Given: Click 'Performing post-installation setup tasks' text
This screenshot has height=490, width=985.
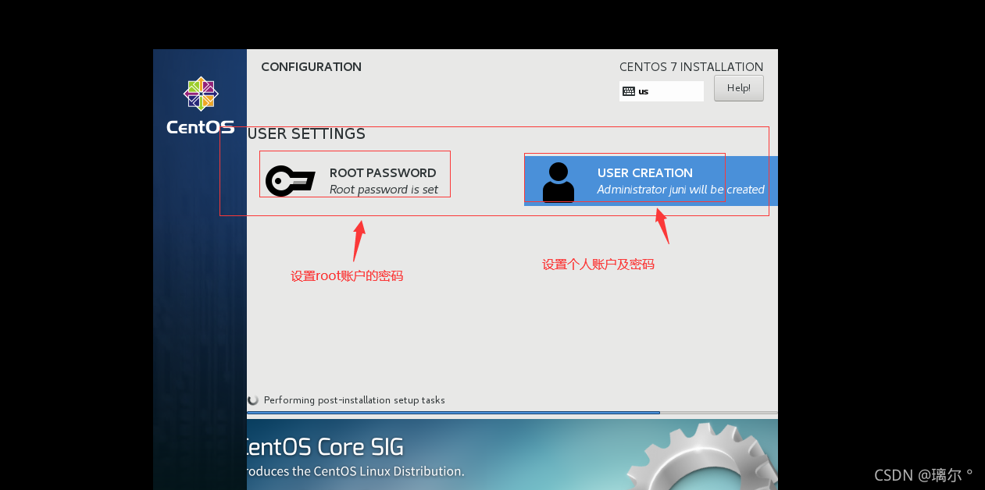Looking at the screenshot, I should (x=354, y=400).
